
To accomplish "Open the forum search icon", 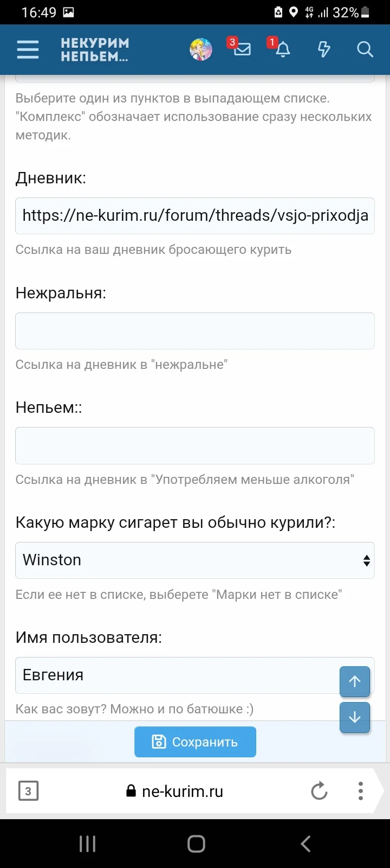I will coord(365,49).
